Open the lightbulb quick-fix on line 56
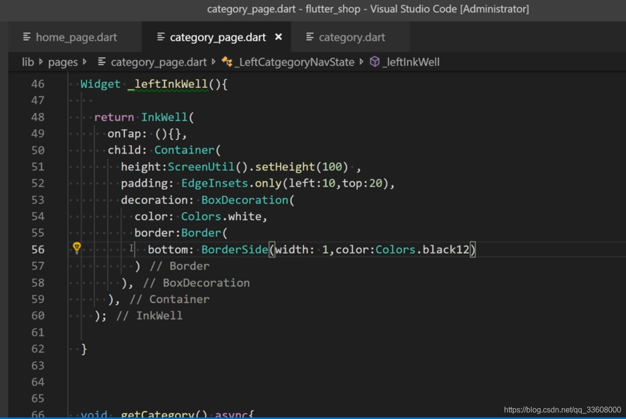 pos(77,248)
